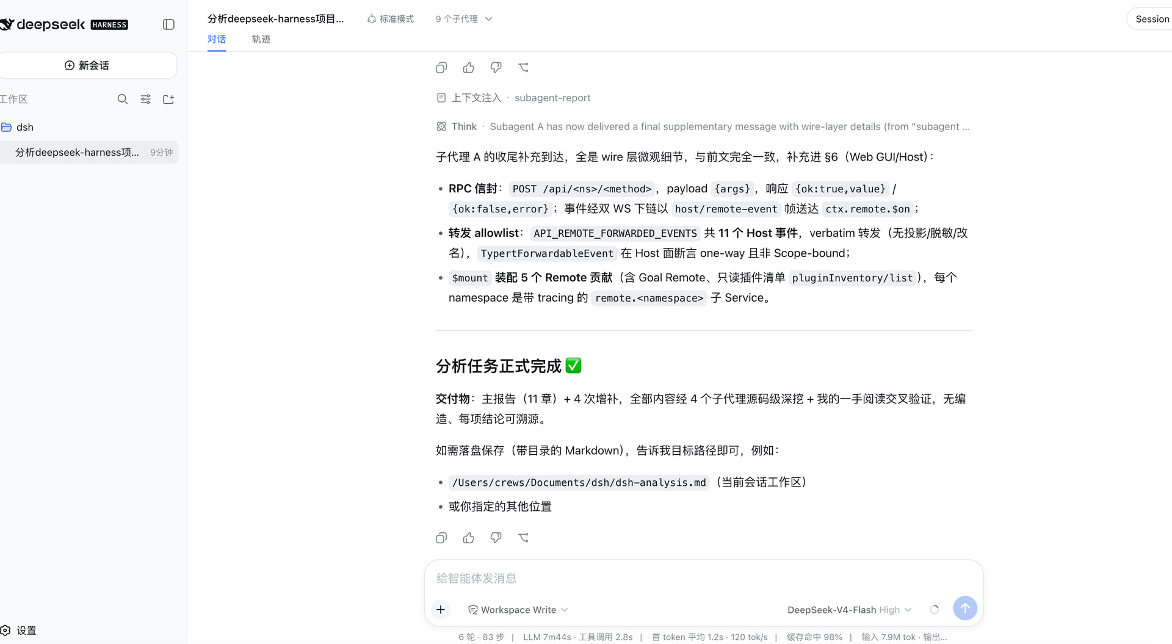Open the Workspace Write permission dropdown
The width and height of the screenshot is (1172, 644).
[x=518, y=610]
